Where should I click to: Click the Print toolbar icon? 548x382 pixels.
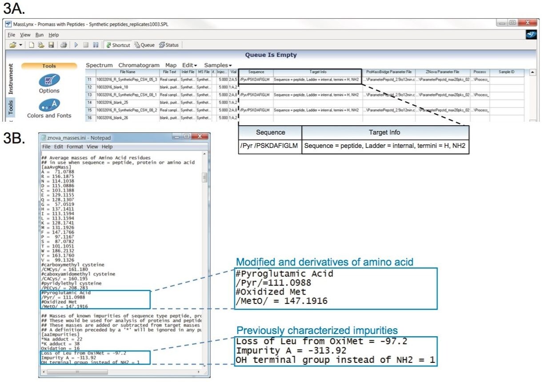[x=64, y=45]
